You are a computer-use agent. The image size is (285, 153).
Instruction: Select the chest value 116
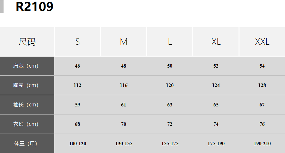124,85
